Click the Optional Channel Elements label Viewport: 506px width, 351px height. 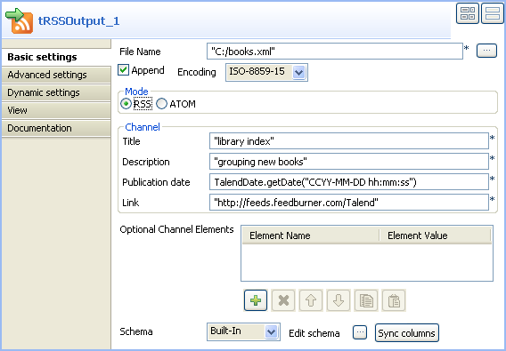(176, 229)
